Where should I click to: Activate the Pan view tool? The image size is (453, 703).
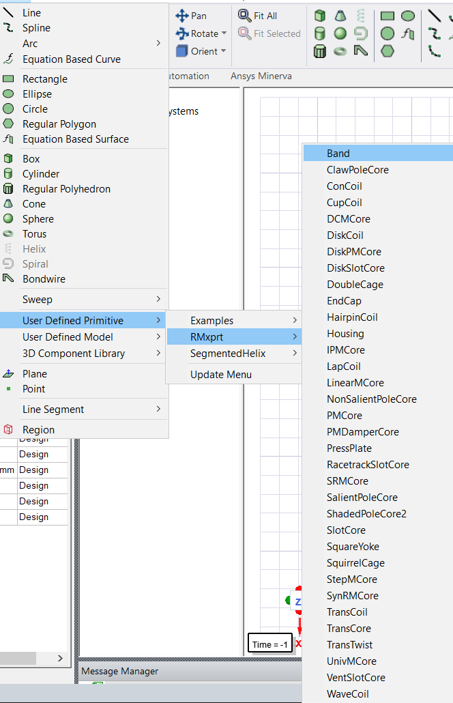pos(192,16)
